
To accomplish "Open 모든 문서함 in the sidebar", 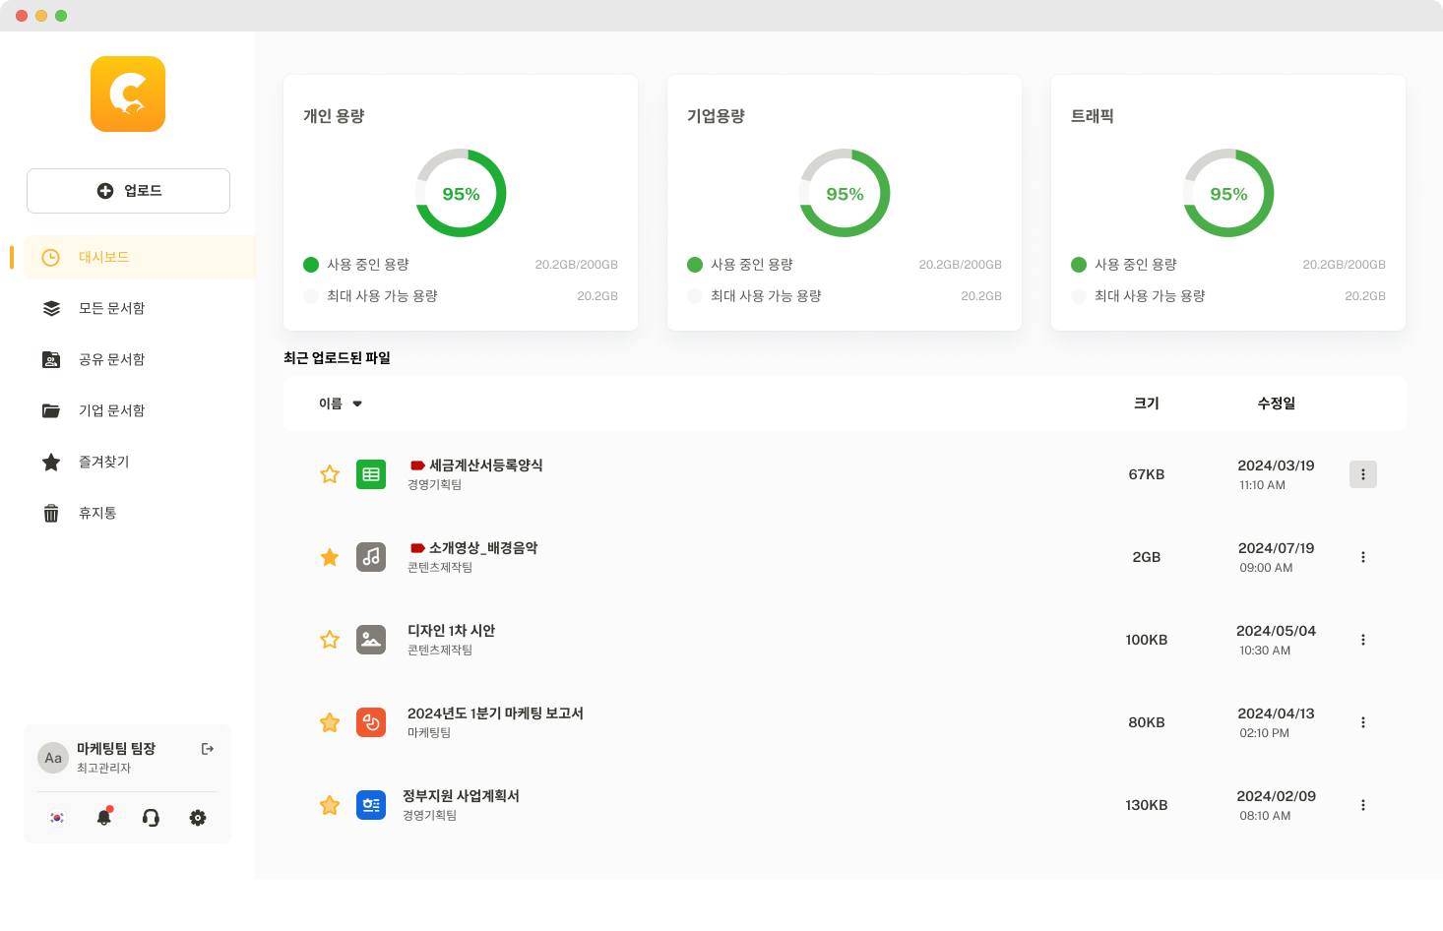I will click(x=111, y=308).
